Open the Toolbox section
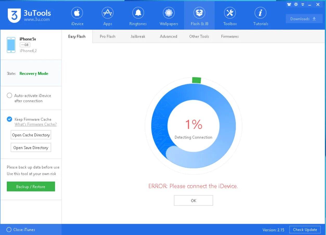Image resolution: width=326 pixels, height=235 pixels. point(230,16)
